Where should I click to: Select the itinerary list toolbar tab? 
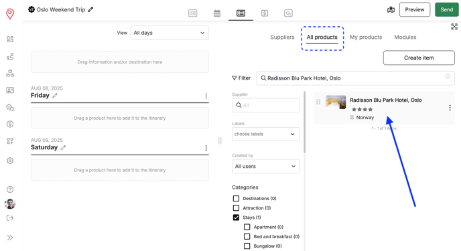pyautogui.click(x=241, y=13)
